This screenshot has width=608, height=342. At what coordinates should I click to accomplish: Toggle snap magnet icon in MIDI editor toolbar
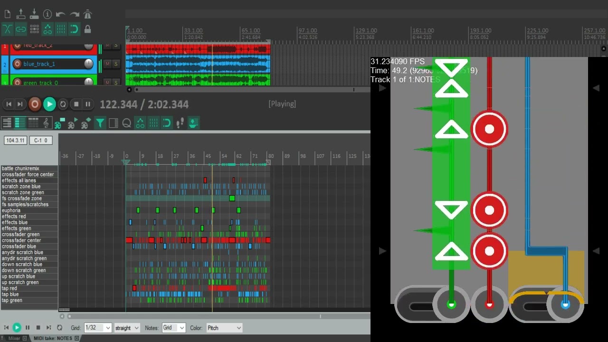pyautogui.click(x=166, y=123)
